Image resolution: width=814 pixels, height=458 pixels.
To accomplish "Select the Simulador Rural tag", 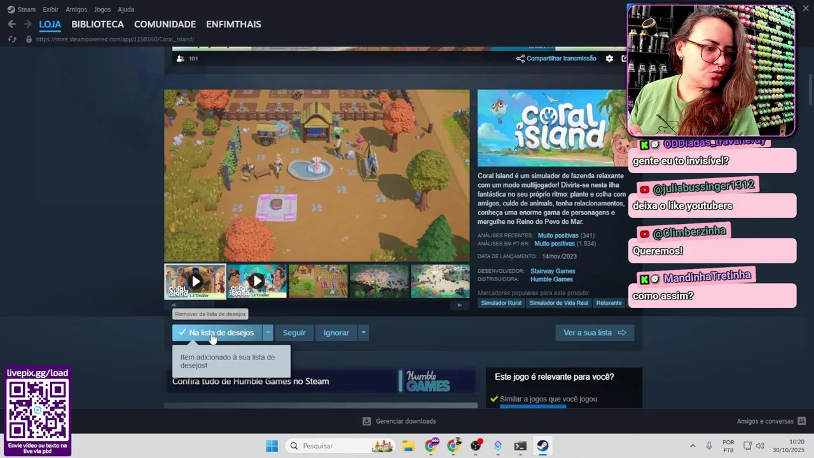I will 501,303.
